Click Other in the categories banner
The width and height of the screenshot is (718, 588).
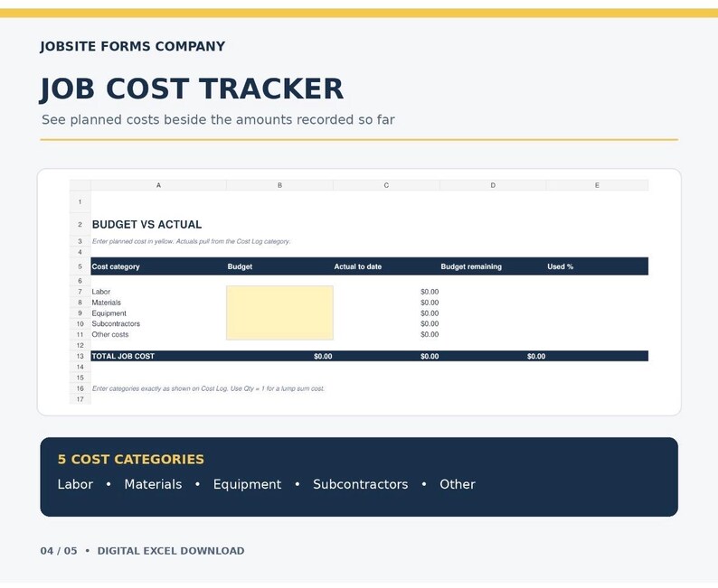click(458, 484)
